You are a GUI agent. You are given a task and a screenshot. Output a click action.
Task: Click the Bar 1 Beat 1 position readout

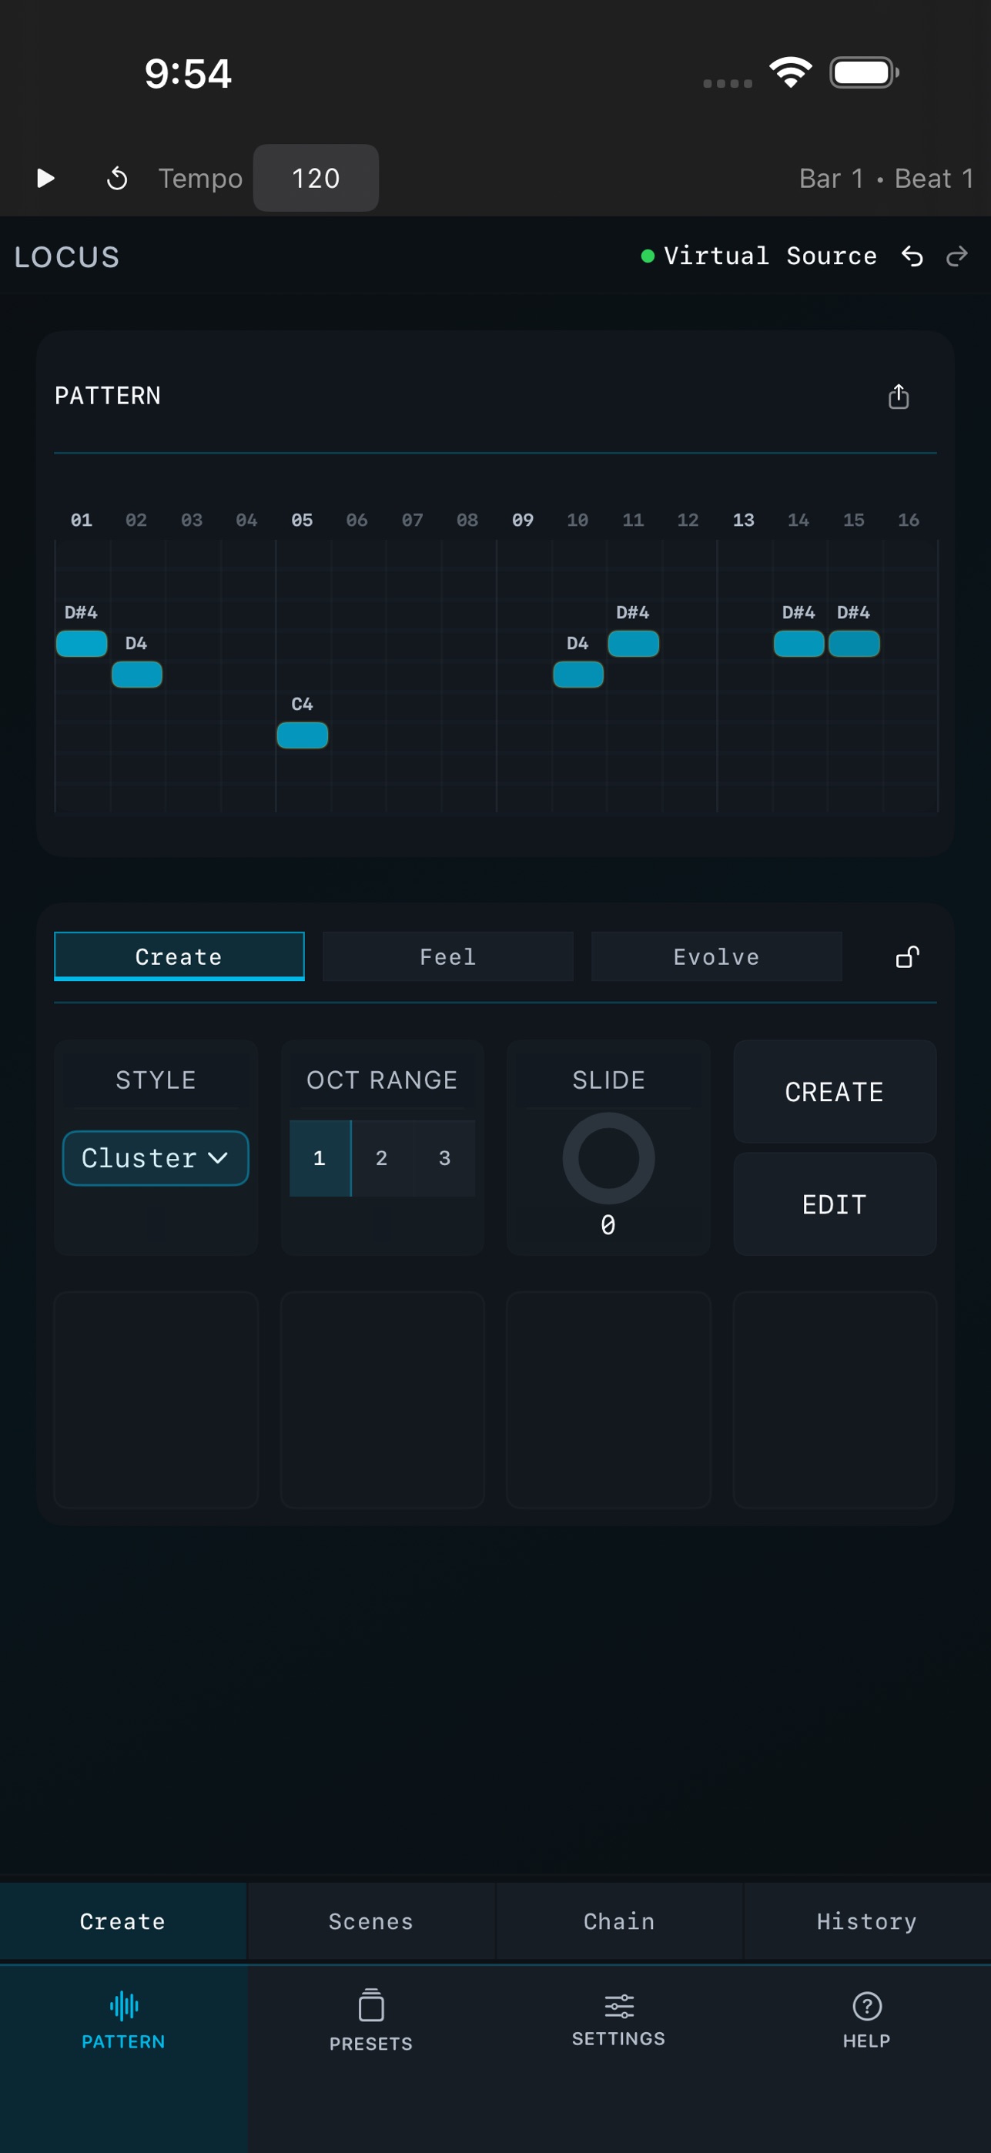(886, 178)
